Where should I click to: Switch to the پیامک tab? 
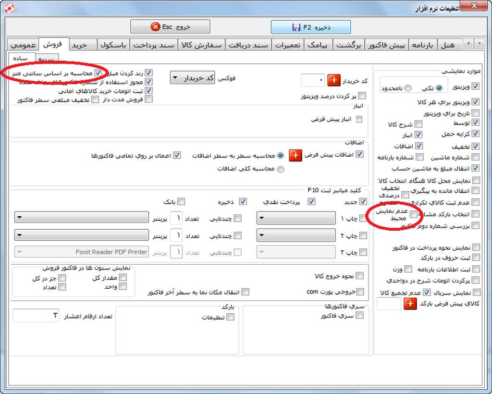(318, 45)
